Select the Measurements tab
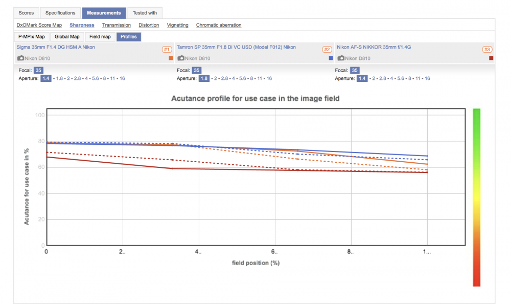 (x=104, y=13)
